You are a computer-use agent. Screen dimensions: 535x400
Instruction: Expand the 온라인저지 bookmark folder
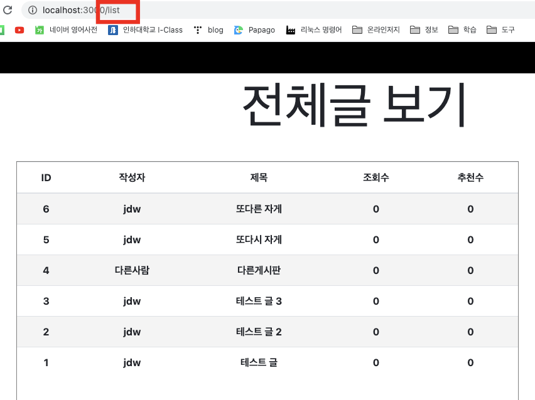tap(376, 30)
